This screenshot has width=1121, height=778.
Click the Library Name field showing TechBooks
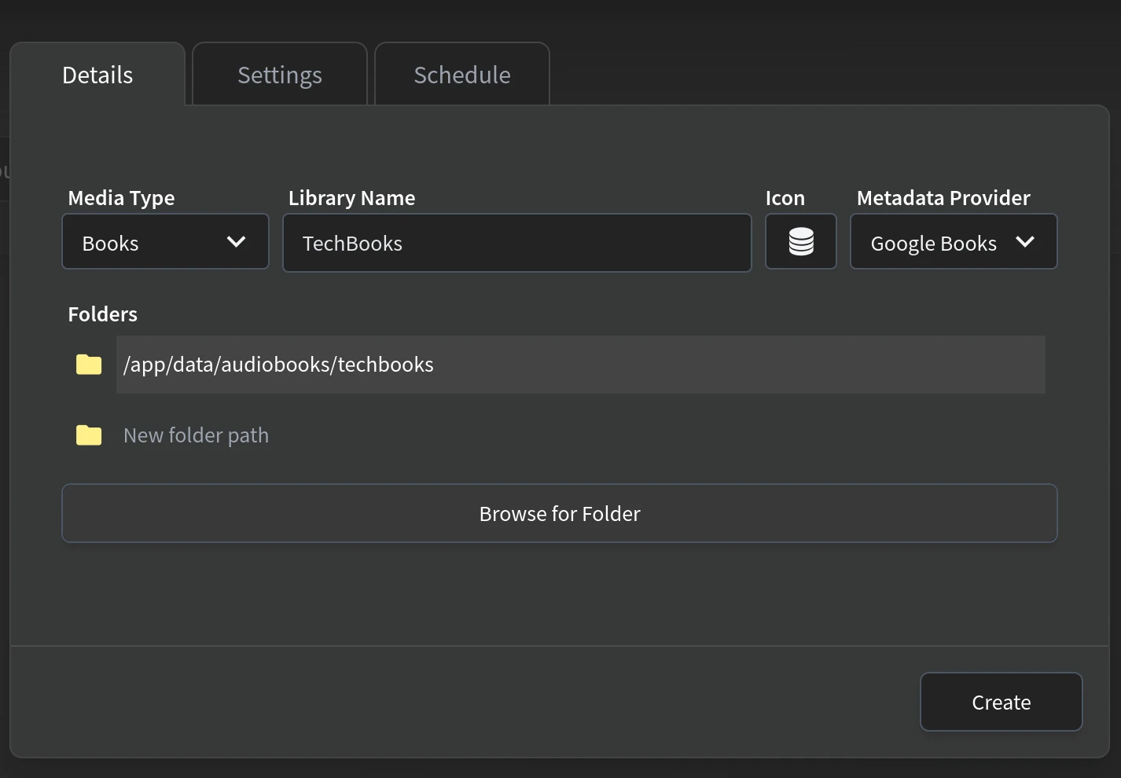point(516,243)
